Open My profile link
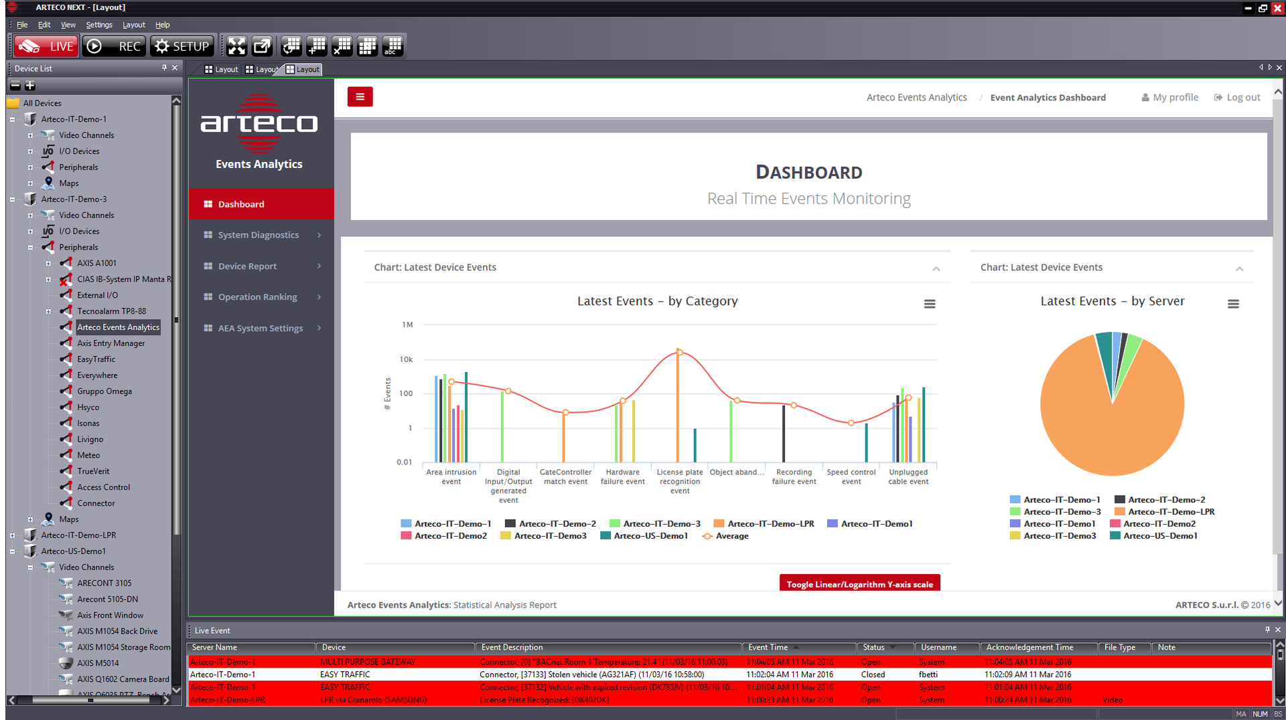 pos(1169,97)
